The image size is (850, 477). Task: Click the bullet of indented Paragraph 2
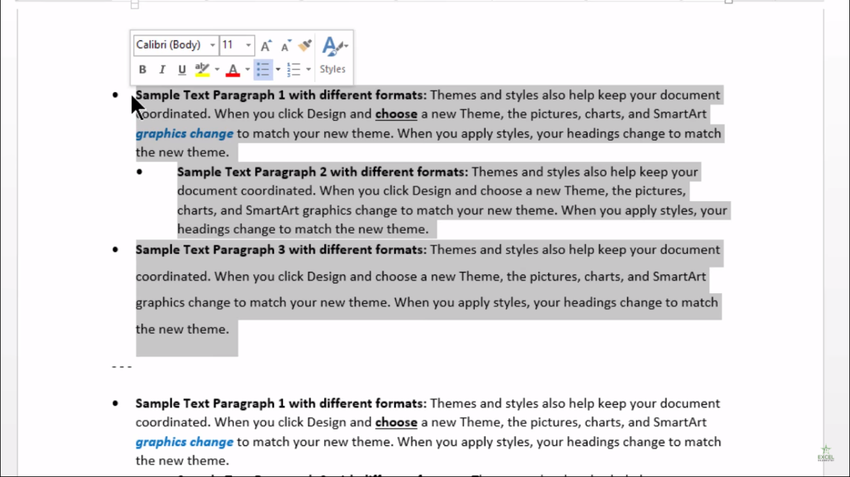click(139, 172)
